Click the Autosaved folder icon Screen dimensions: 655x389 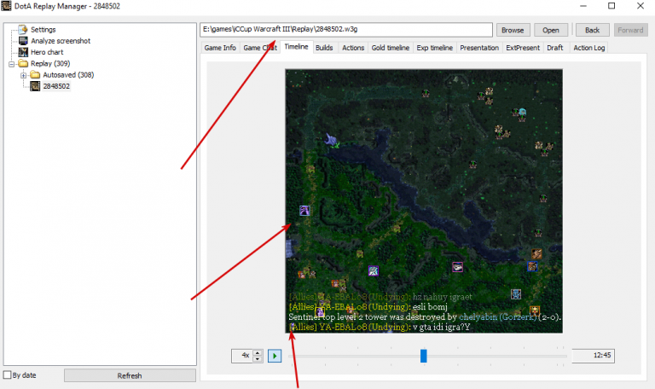(x=35, y=75)
